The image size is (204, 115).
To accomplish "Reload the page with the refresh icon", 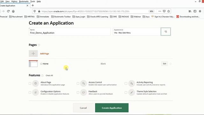I will coord(8,11).
